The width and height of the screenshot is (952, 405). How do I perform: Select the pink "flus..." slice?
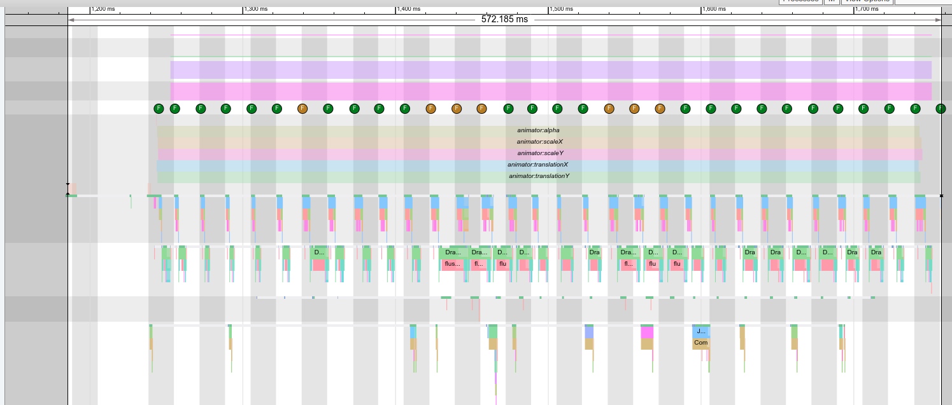pyautogui.click(x=453, y=264)
